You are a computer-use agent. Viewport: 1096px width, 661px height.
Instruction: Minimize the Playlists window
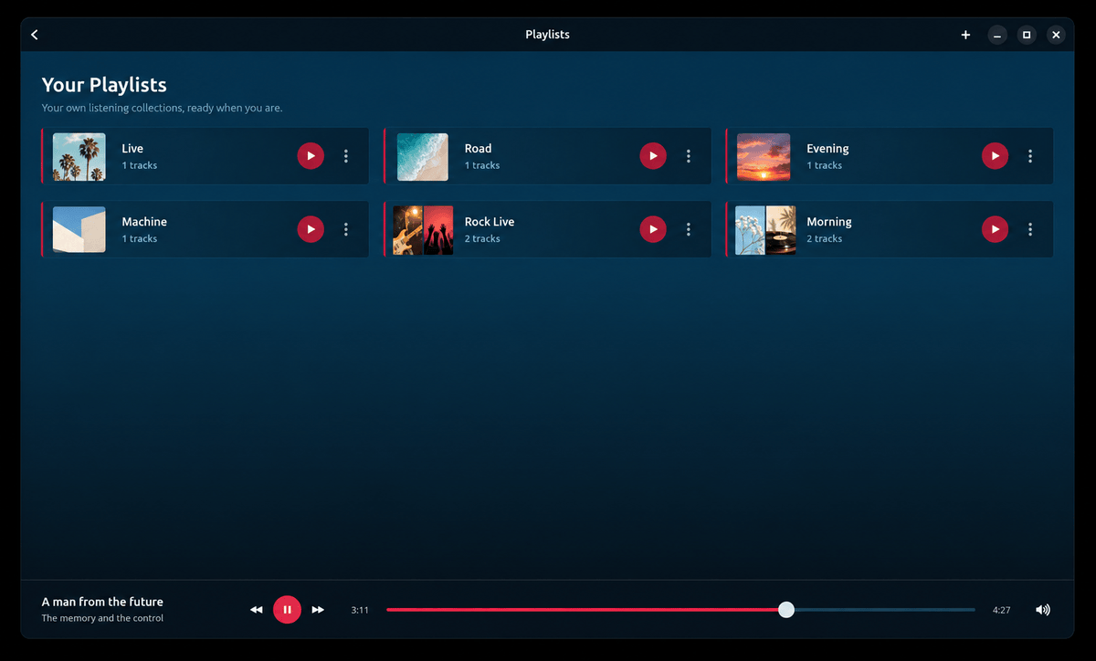[x=997, y=35]
